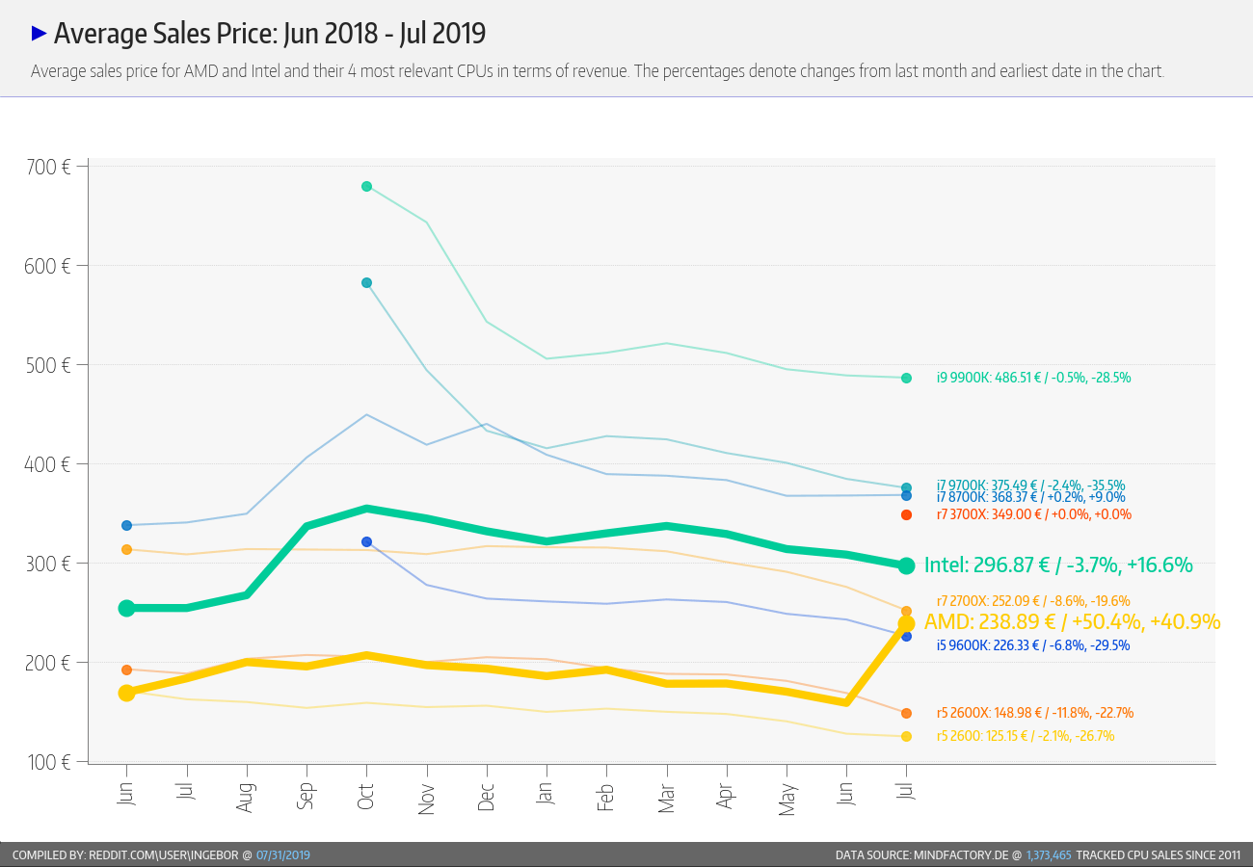Image resolution: width=1253 pixels, height=867 pixels.
Task: Click the AMD: 238.89 € summary label
Action: [x=1072, y=621]
